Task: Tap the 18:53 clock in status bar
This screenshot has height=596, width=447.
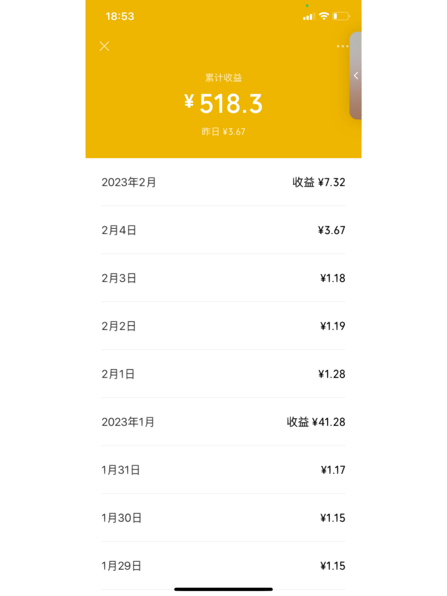Action: pos(120,16)
